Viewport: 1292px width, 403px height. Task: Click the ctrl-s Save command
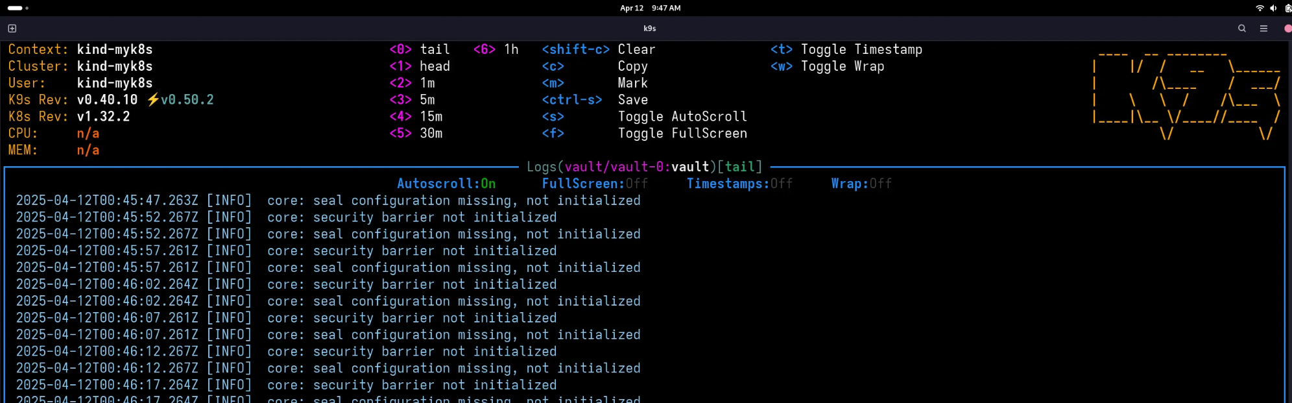point(595,100)
